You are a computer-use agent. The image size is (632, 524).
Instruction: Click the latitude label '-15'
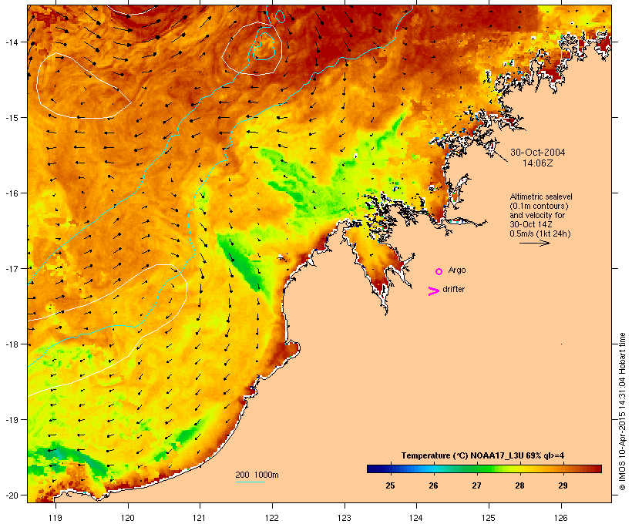click(x=11, y=117)
